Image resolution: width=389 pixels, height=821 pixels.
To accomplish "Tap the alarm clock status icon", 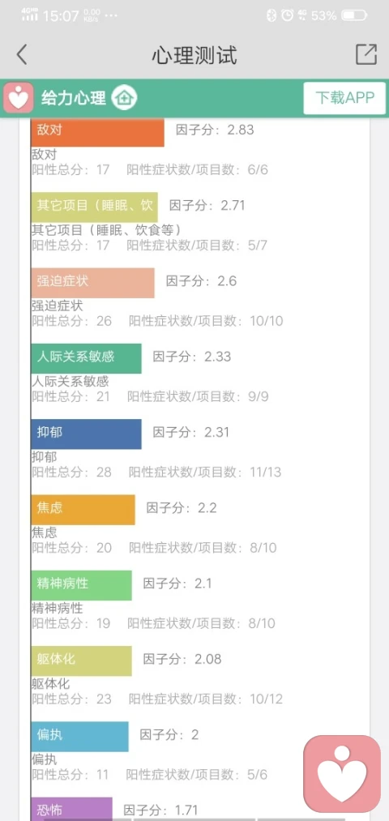I will pyautogui.click(x=287, y=15).
